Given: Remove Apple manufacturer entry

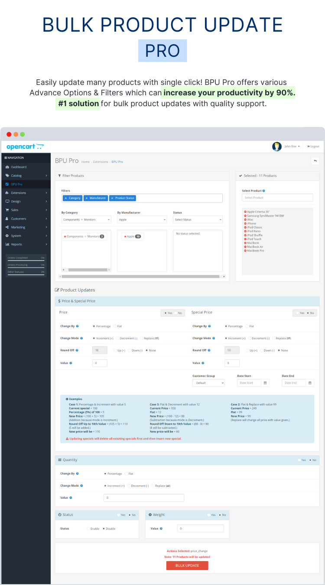Looking at the screenshot, I should (x=125, y=237).
